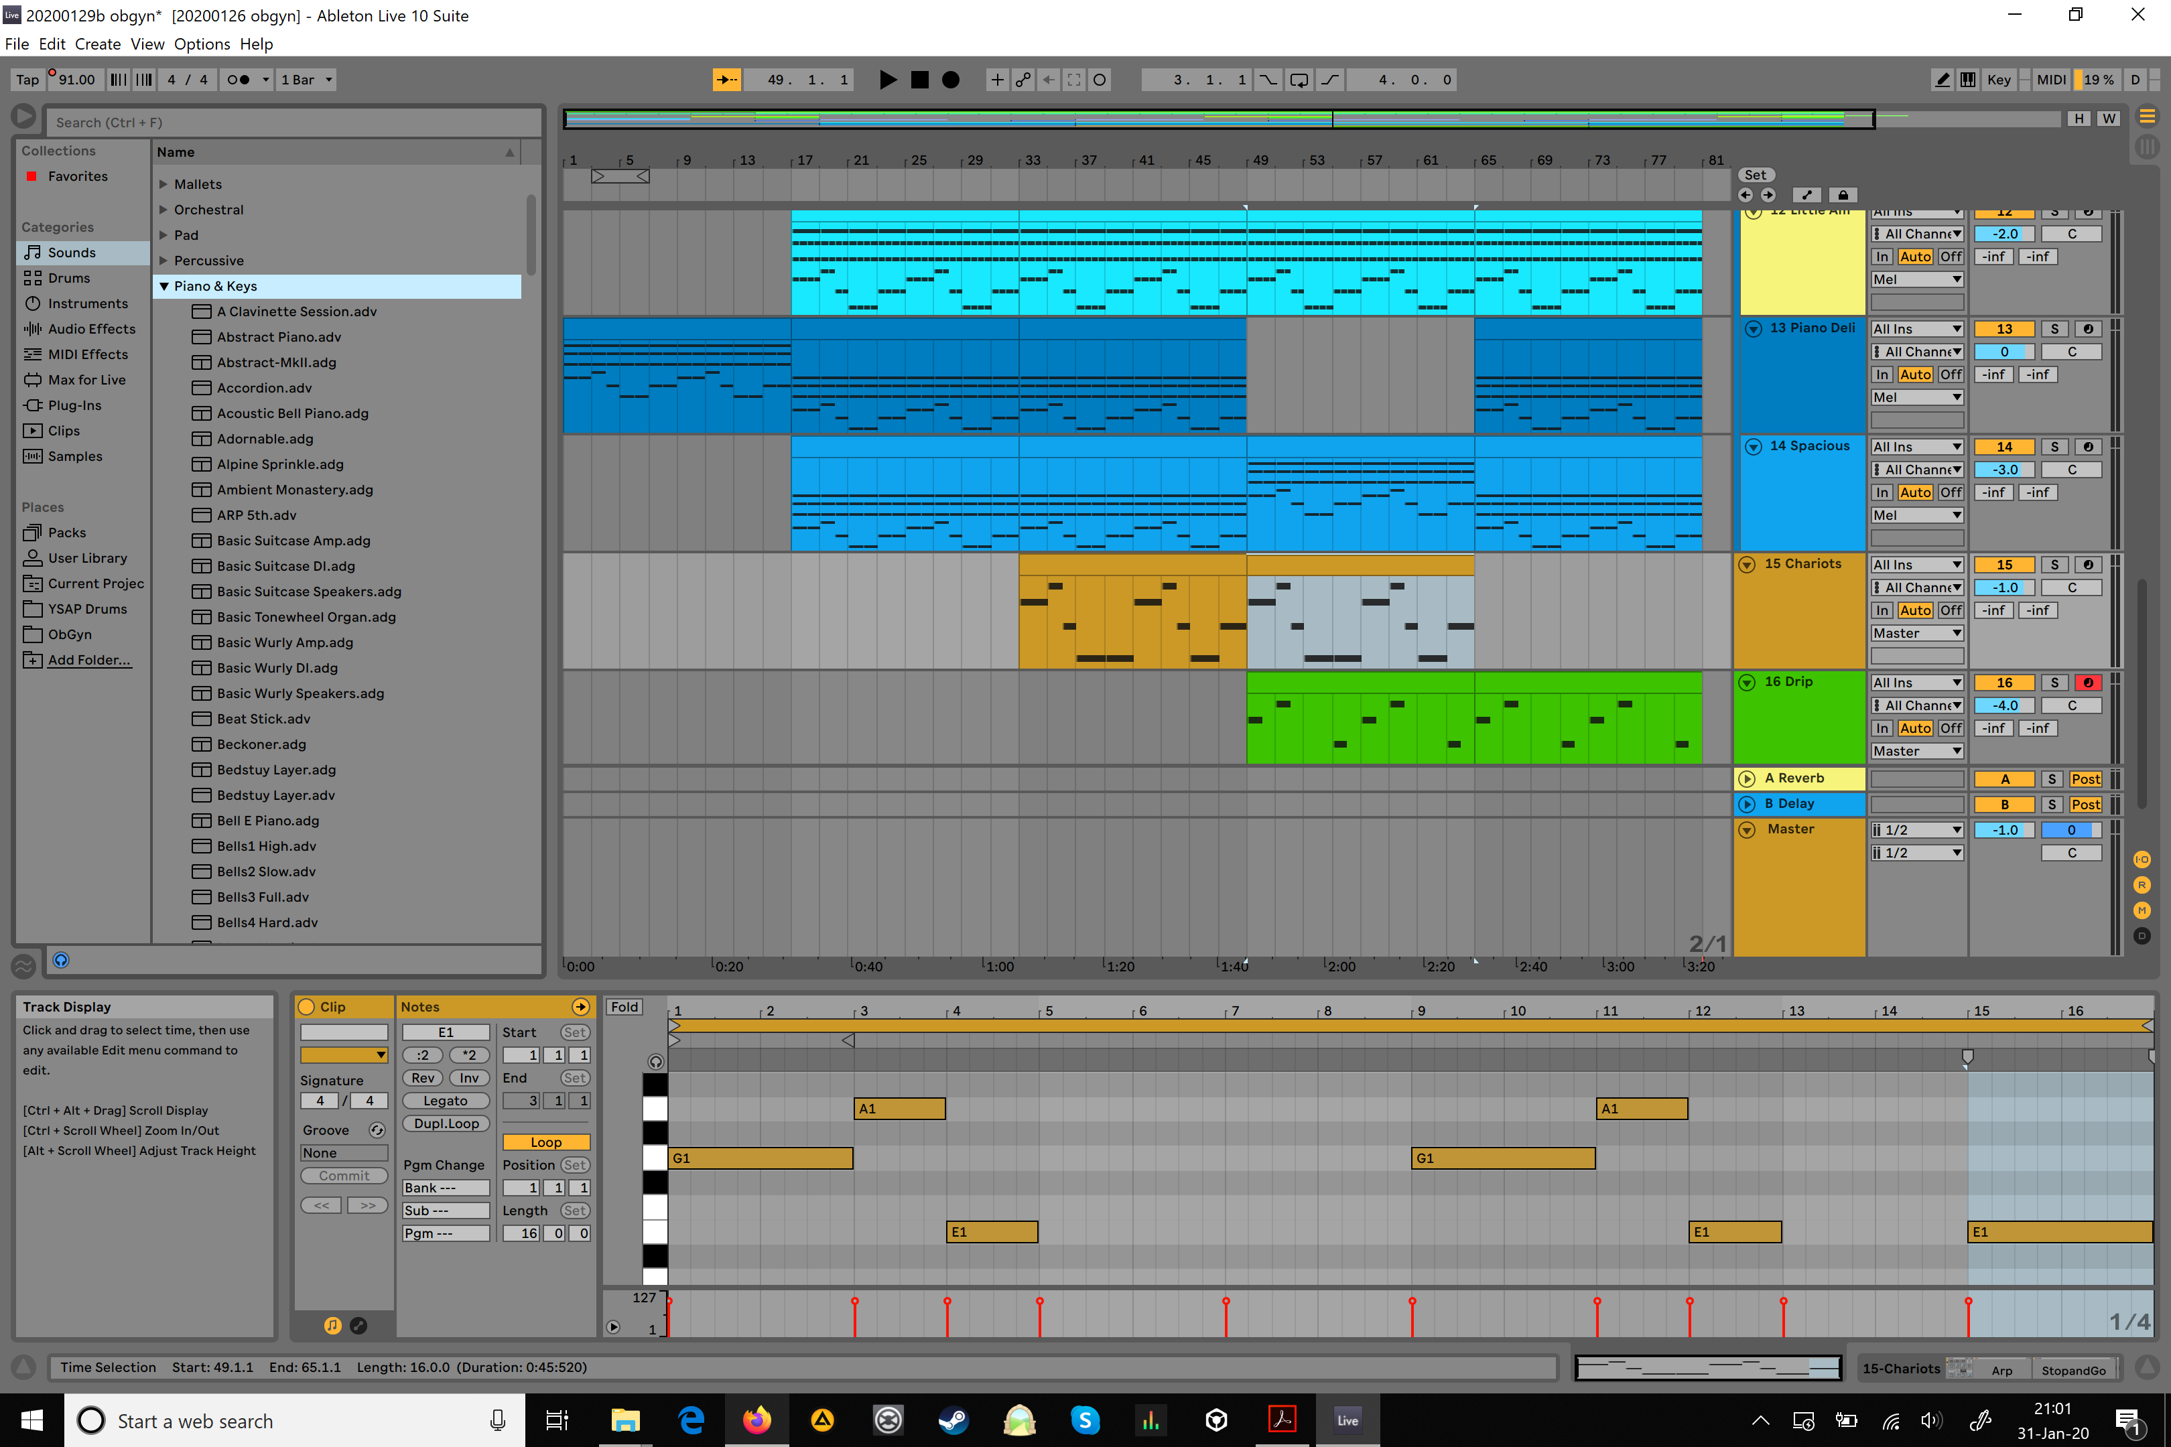Click the Tap tempo button
This screenshot has width=2171, height=1447.
[x=27, y=80]
